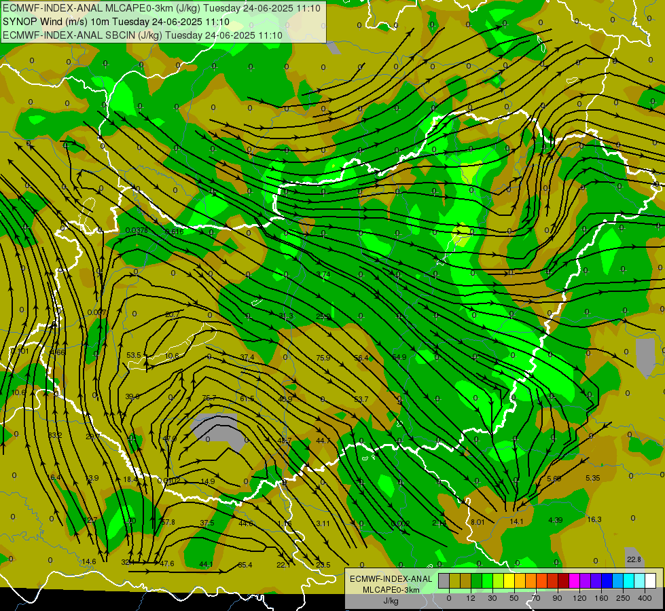
Task: Click legend tick label 50
Action: tap(514, 598)
